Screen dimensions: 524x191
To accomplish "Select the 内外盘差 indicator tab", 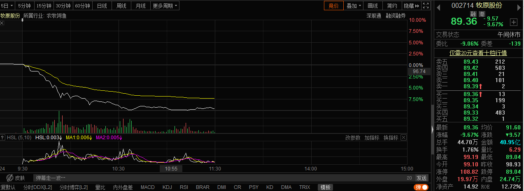I will click(123, 187).
